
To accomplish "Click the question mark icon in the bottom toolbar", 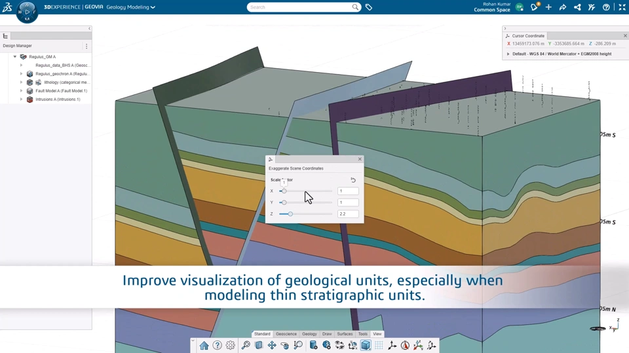I will pyautogui.click(x=217, y=345).
